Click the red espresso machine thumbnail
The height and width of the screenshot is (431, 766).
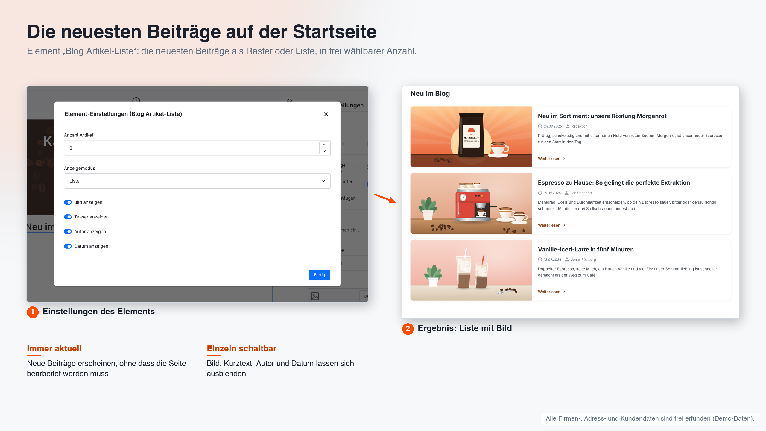tap(471, 204)
